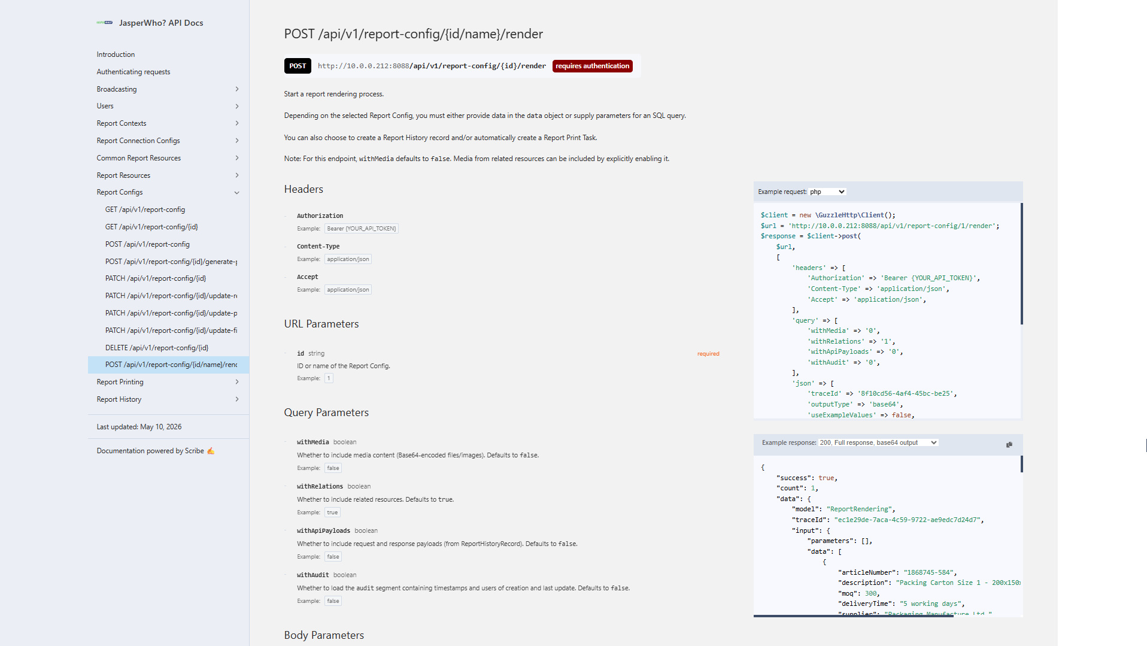
Task: Click Last updated: May 10, 2026 text
Action: tap(139, 427)
